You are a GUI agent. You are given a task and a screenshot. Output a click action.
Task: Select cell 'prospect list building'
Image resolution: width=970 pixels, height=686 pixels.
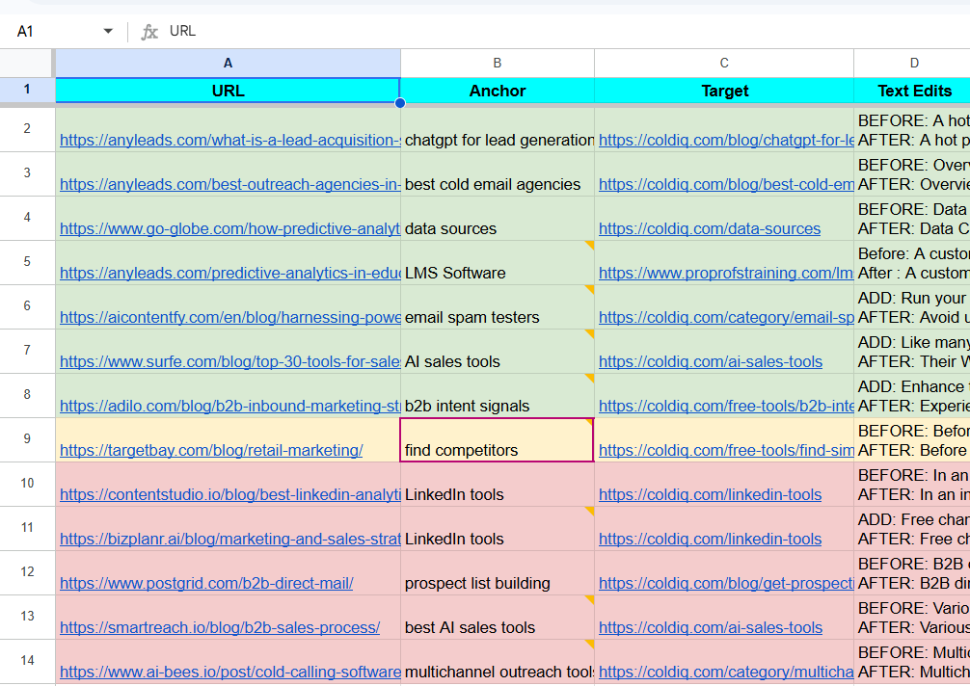[x=498, y=573]
